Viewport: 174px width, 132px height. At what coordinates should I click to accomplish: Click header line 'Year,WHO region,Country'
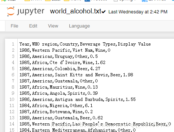point(85,44)
